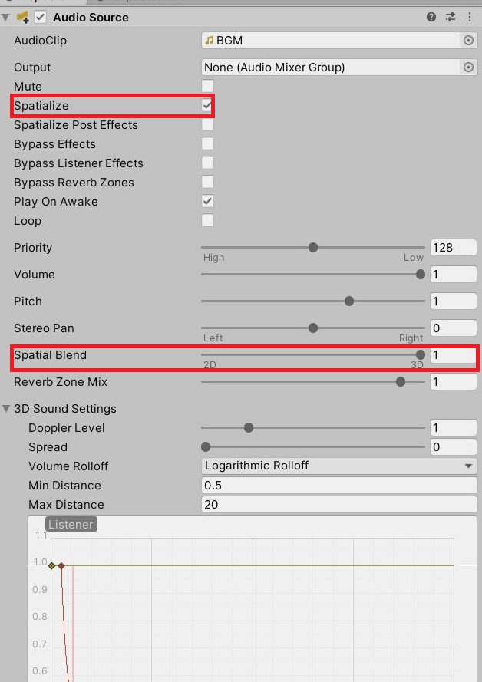This screenshot has width=482, height=682.
Task: Click the Volume slider handle
Action: pyautogui.click(x=421, y=275)
